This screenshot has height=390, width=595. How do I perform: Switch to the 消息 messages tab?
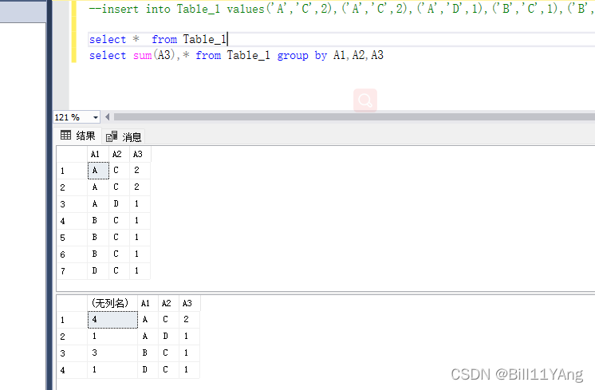coord(124,136)
